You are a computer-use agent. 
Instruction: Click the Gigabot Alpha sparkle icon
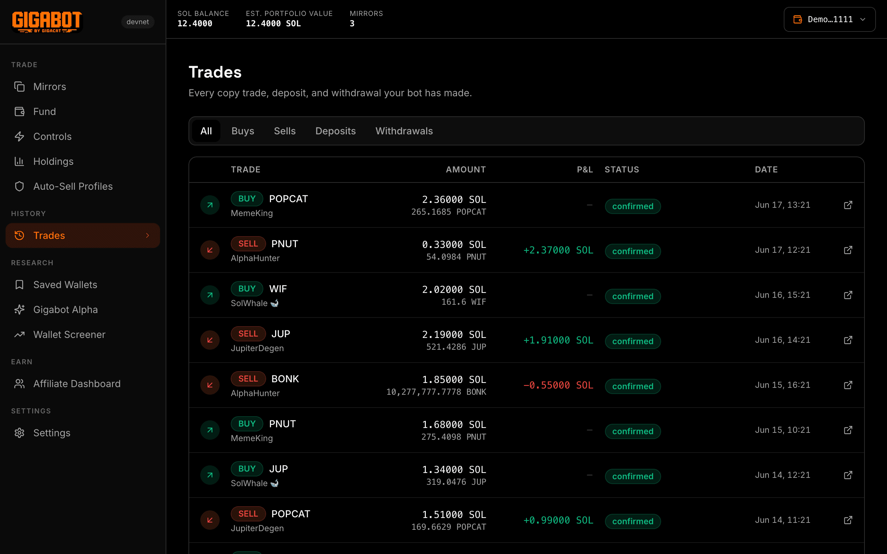click(19, 310)
